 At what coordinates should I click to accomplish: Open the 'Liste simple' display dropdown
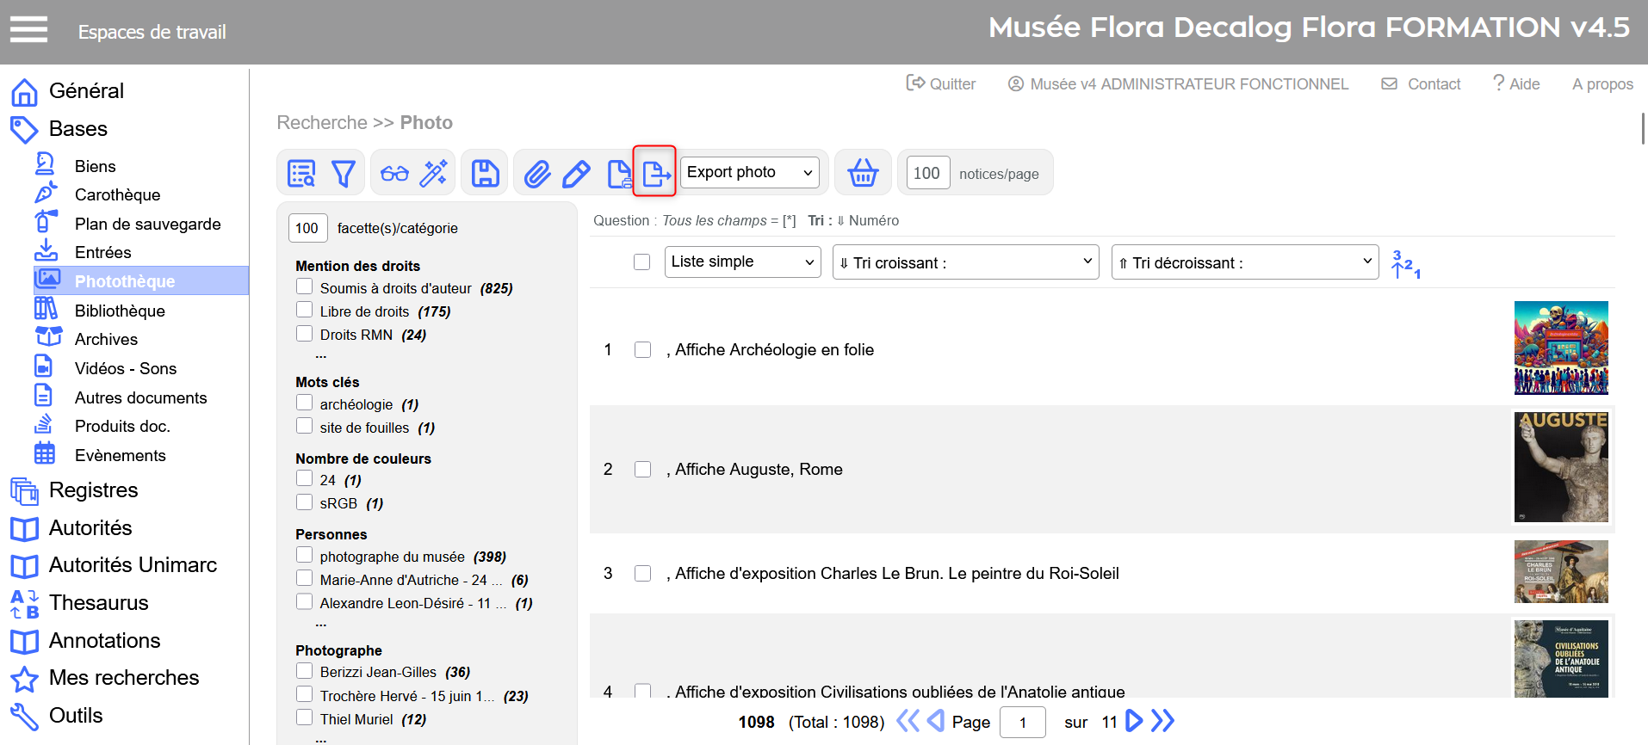pos(742,262)
